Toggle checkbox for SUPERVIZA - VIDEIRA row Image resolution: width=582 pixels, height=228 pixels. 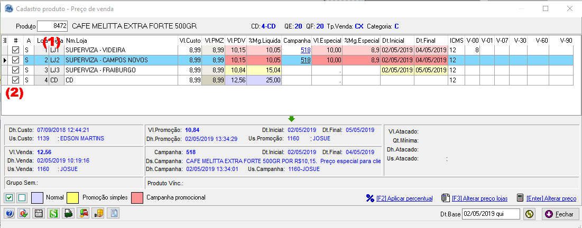tap(15, 50)
